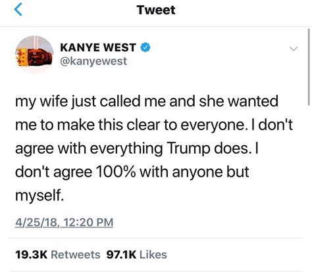Open the 4/25/18 date link
312x272 pixels.
[36, 222]
